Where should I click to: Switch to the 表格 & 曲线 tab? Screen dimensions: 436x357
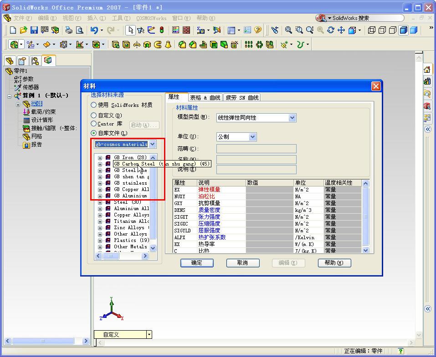pos(205,97)
